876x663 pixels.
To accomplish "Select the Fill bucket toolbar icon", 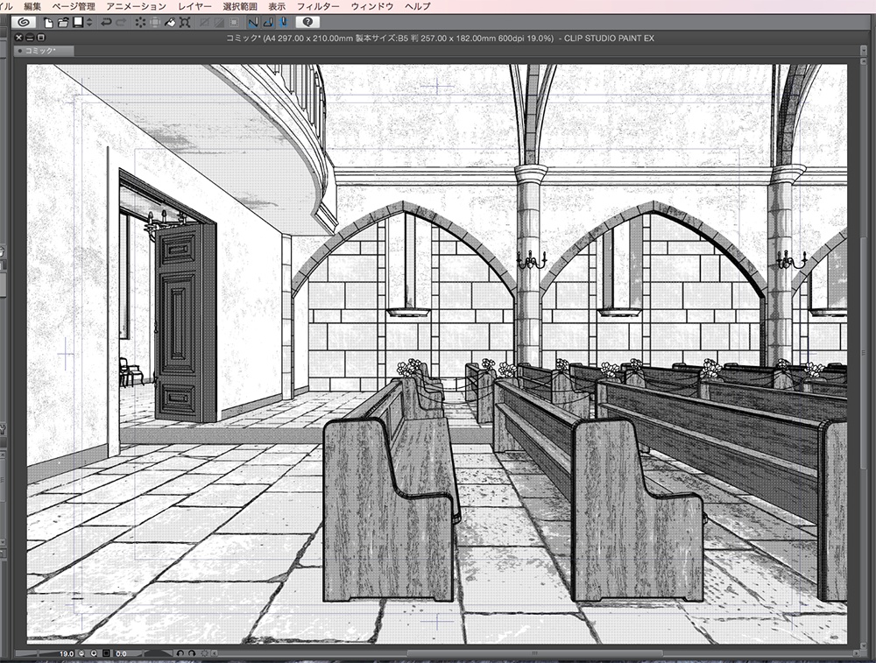I will (x=171, y=22).
